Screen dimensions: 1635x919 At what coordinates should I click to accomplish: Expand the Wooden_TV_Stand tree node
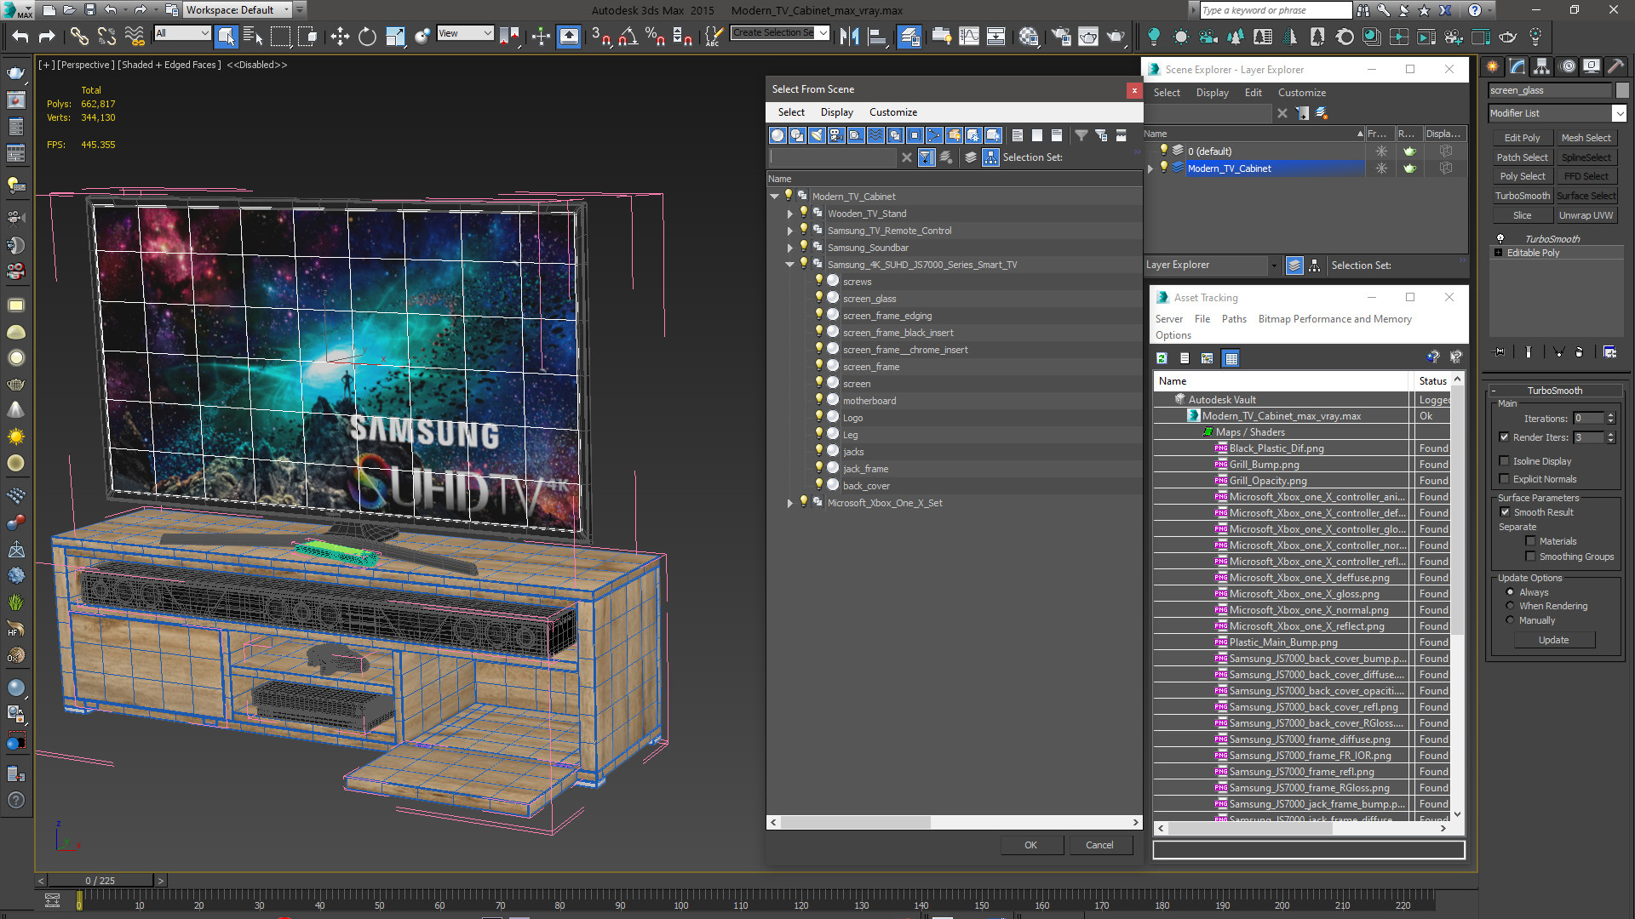coord(790,214)
